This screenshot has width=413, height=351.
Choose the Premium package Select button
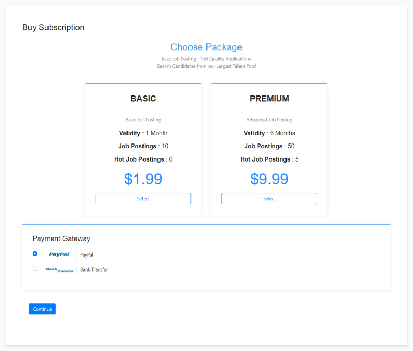(269, 199)
